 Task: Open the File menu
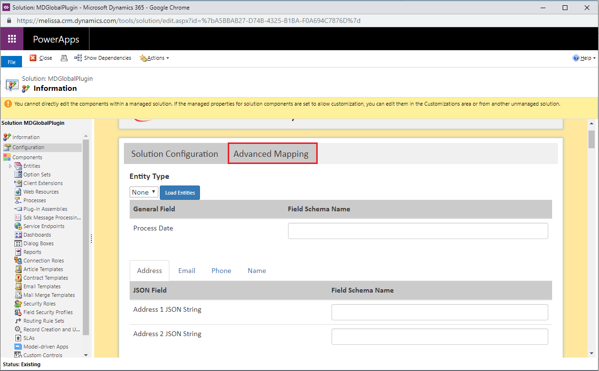coord(11,62)
